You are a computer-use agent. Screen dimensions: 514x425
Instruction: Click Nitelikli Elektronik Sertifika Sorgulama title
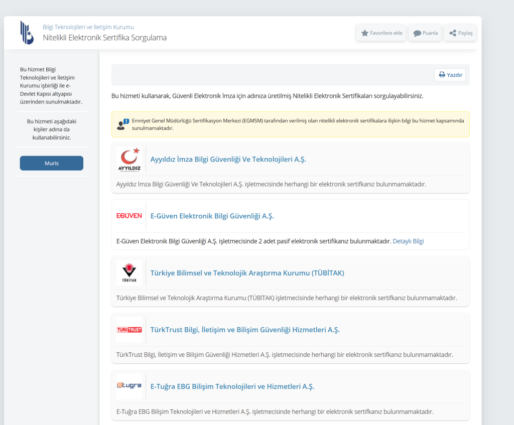[x=104, y=38]
